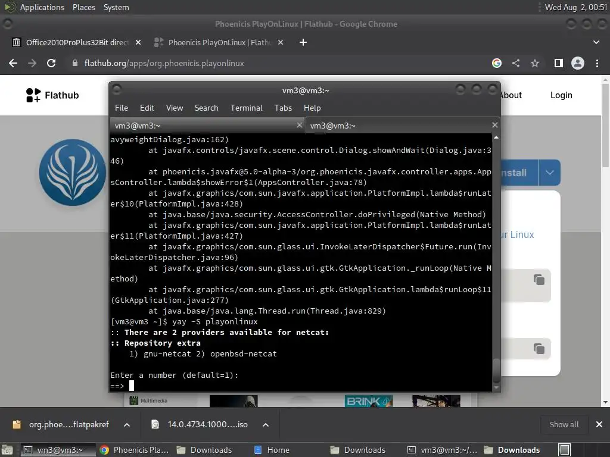The image size is (610, 457).
Task: Click the clock showing Wed Aug 2
Action: [576, 7]
